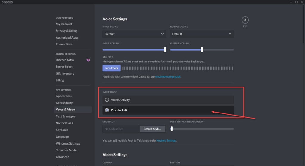Select the Voice Activity radio button

(107, 100)
